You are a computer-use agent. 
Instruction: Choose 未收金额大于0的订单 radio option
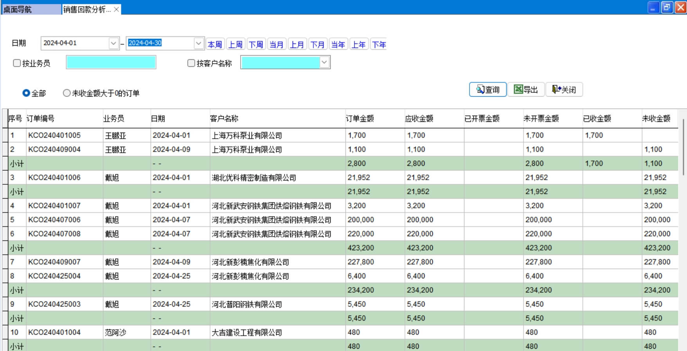[67, 93]
